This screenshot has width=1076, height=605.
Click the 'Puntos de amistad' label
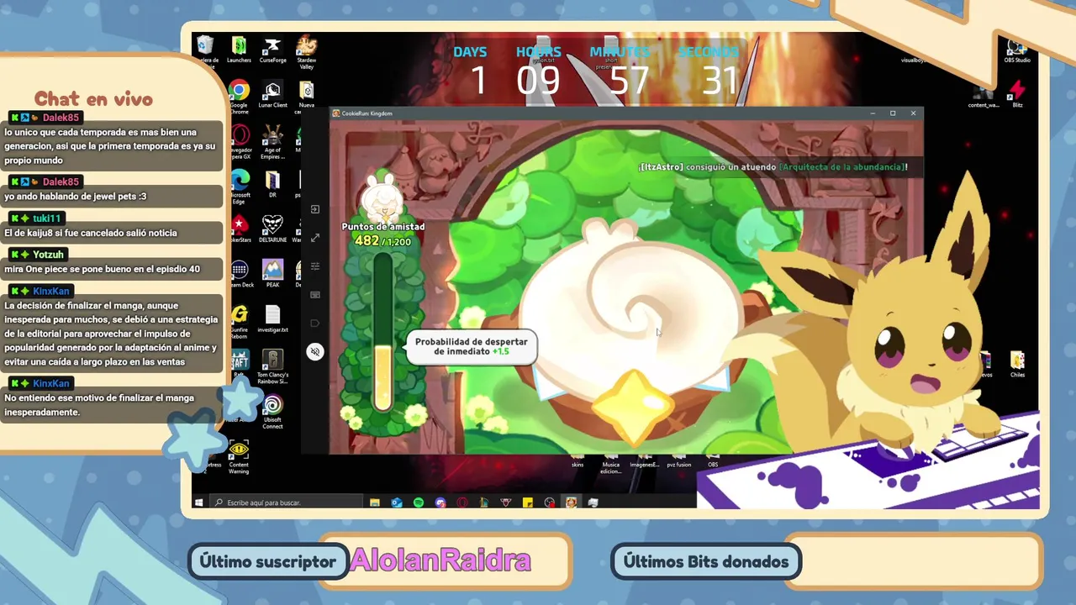(383, 227)
